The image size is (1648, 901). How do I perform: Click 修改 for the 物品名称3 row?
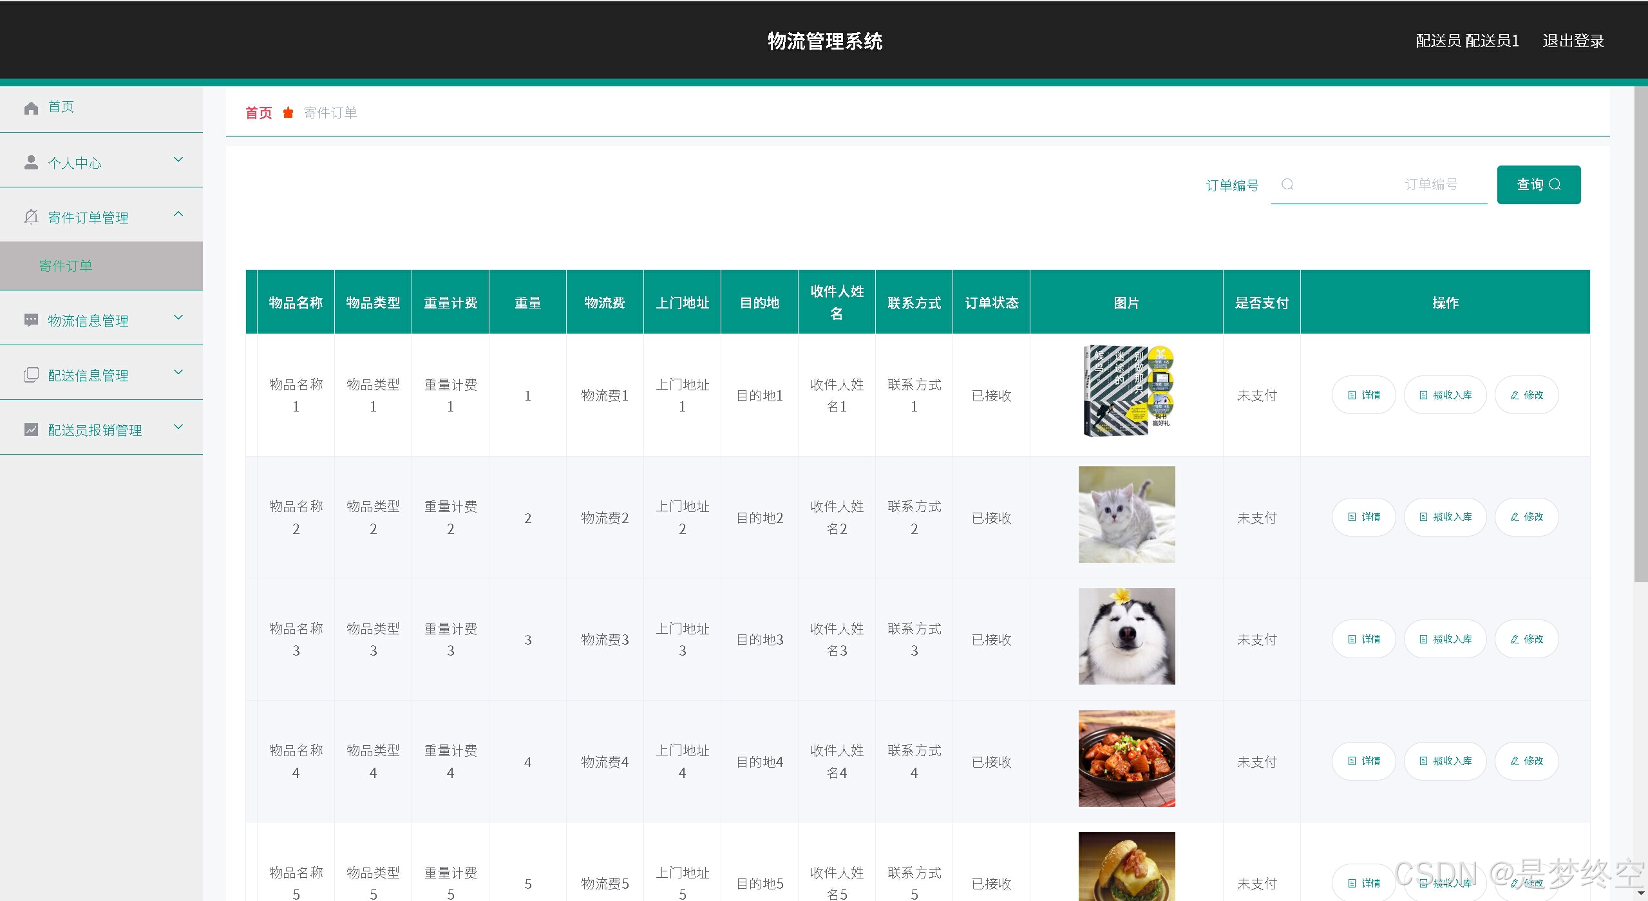coord(1526,639)
